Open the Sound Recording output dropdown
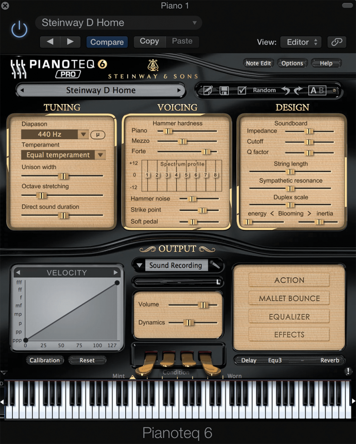The image size is (356, 444). [x=139, y=265]
